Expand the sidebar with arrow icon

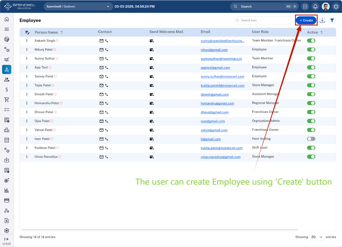(7, 239)
